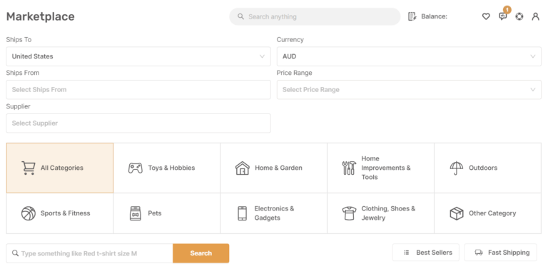Image resolution: width=548 pixels, height=269 pixels.
Task: Click the shopping cart All Categories icon
Action: (29, 168)
